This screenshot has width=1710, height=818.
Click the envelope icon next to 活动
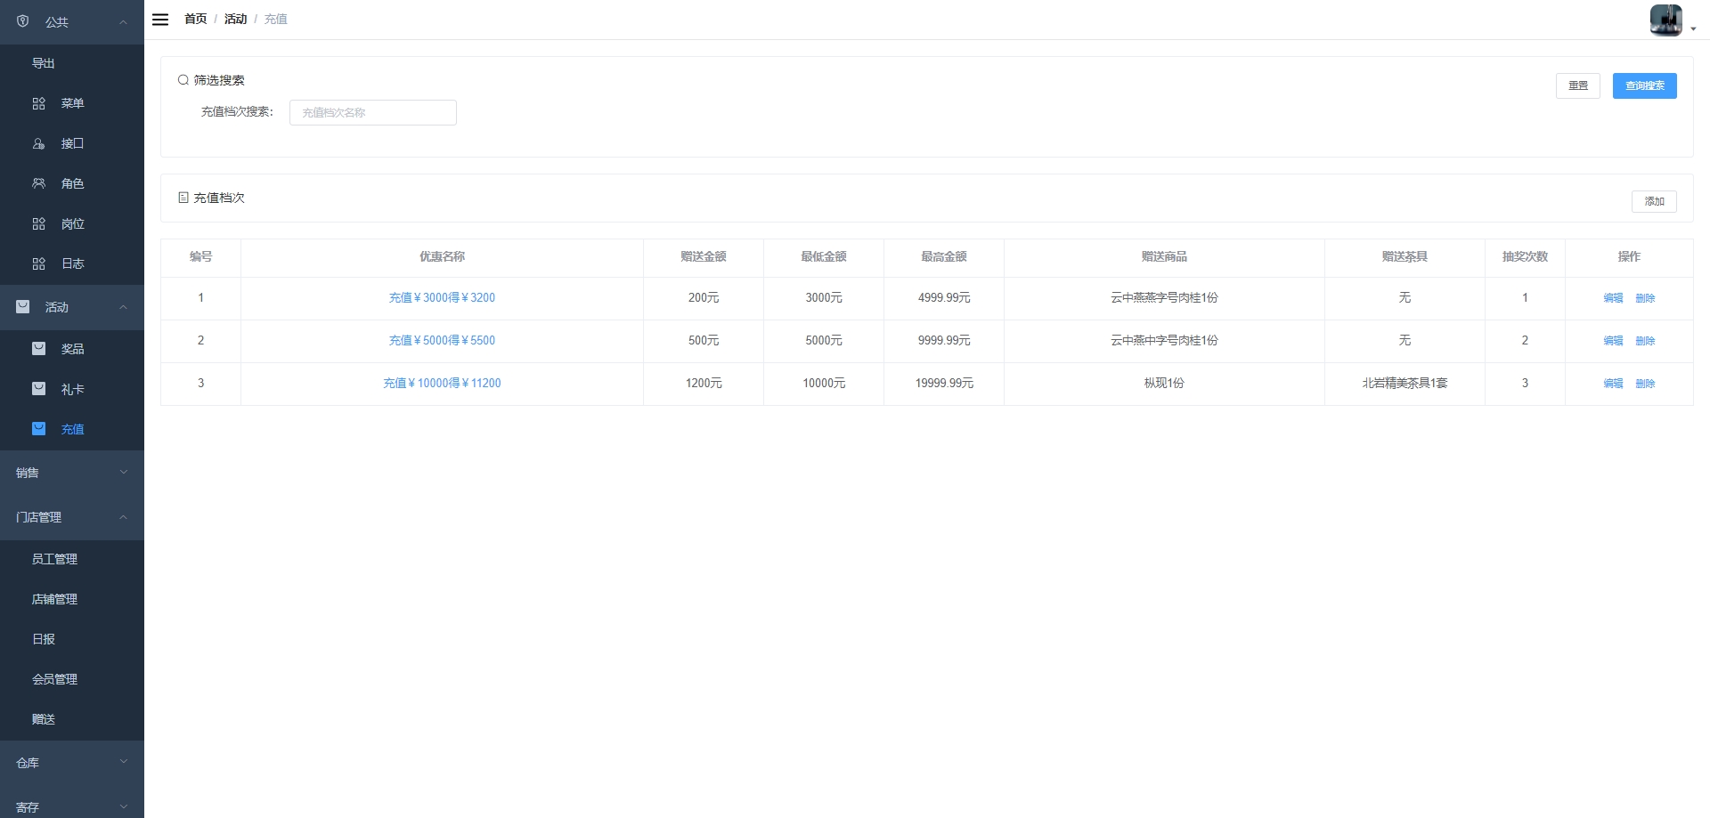tap(23, 307)
